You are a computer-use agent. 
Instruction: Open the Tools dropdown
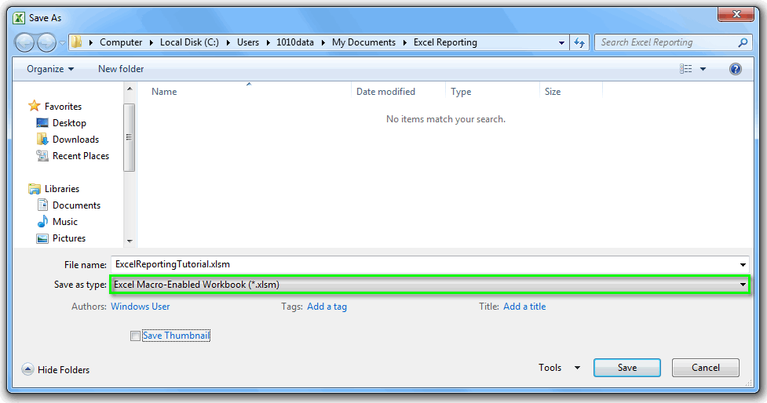(x=559, y=368)
